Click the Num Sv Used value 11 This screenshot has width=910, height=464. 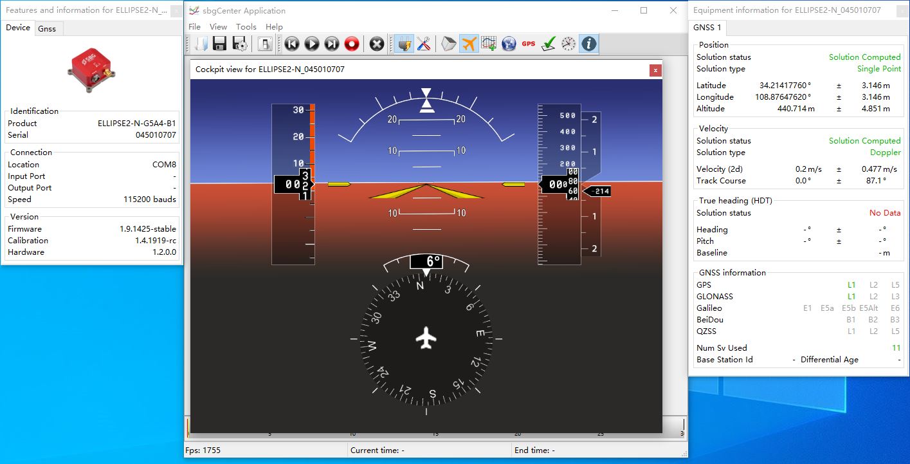(896, 348)
